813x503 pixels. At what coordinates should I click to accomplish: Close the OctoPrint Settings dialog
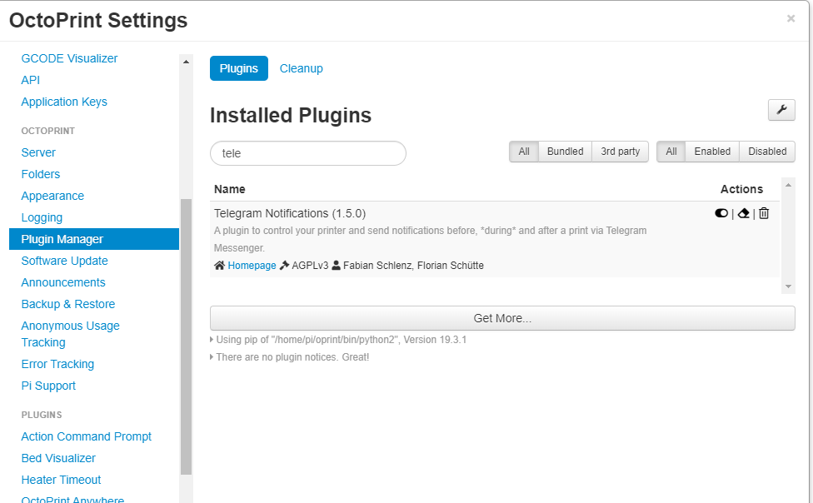coord(791,18)
